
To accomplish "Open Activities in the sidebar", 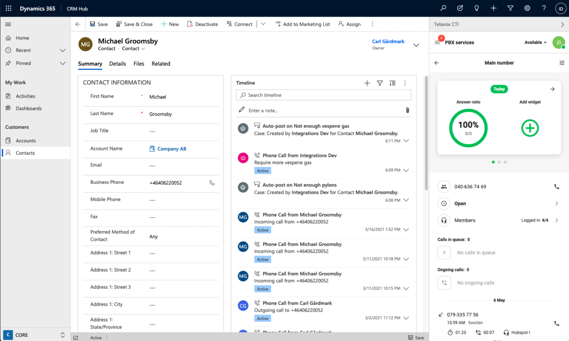I will point(35,96).
